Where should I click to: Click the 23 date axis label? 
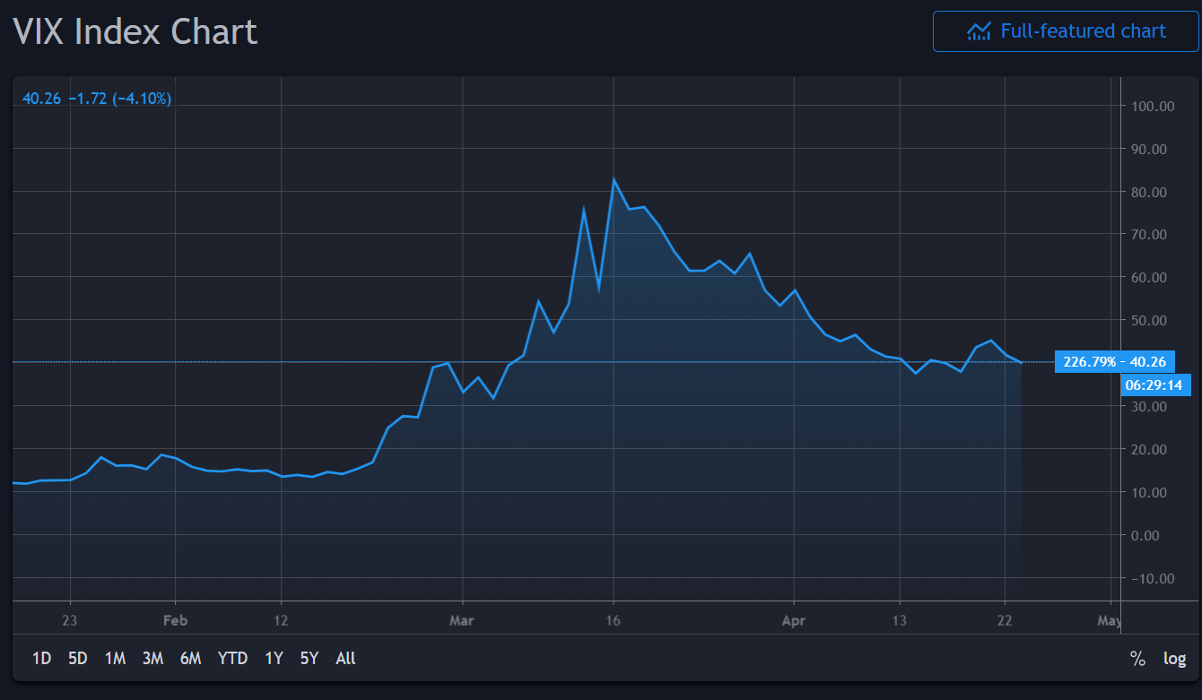point(70,620)
